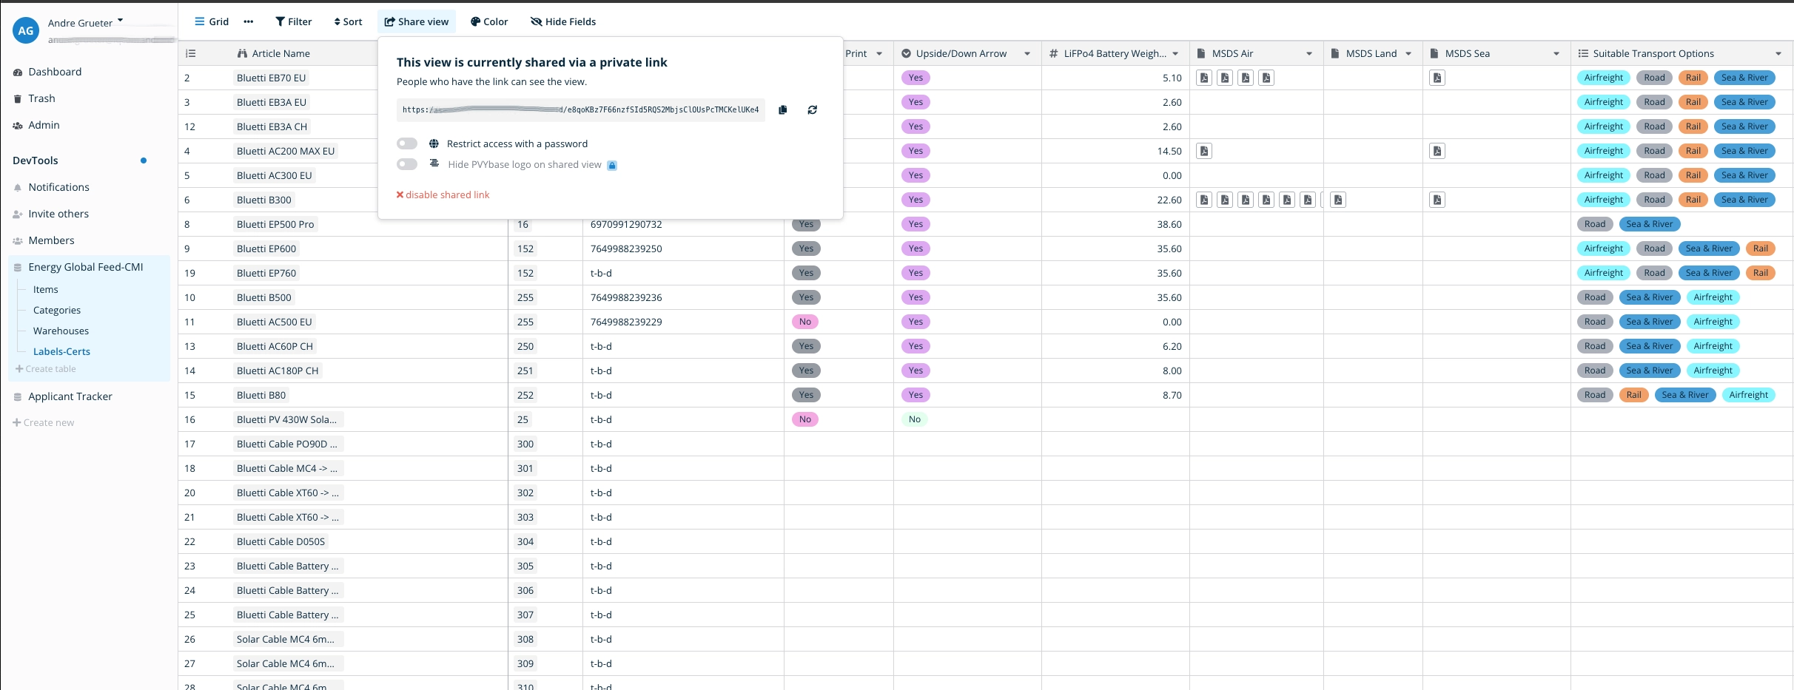Select Energy Global Feed-CMI database
1794x690 pixels.
[86, 267]
